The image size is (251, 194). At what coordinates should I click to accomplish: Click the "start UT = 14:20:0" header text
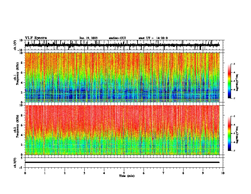153,38
